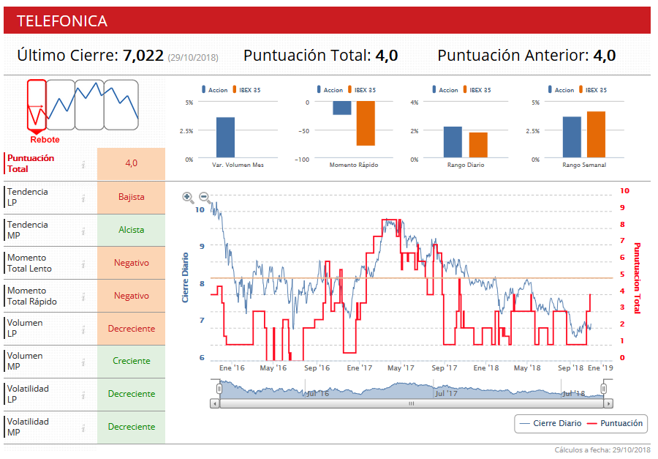Click Volumen LP row label
Screen dimensions: 658x459
pos(25,328)
